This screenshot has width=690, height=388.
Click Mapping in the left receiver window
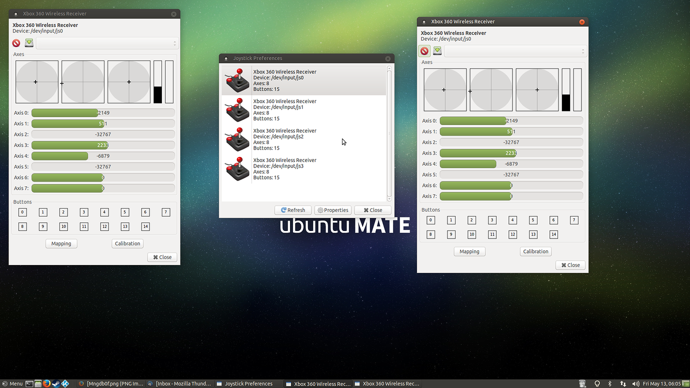point(61,243)
